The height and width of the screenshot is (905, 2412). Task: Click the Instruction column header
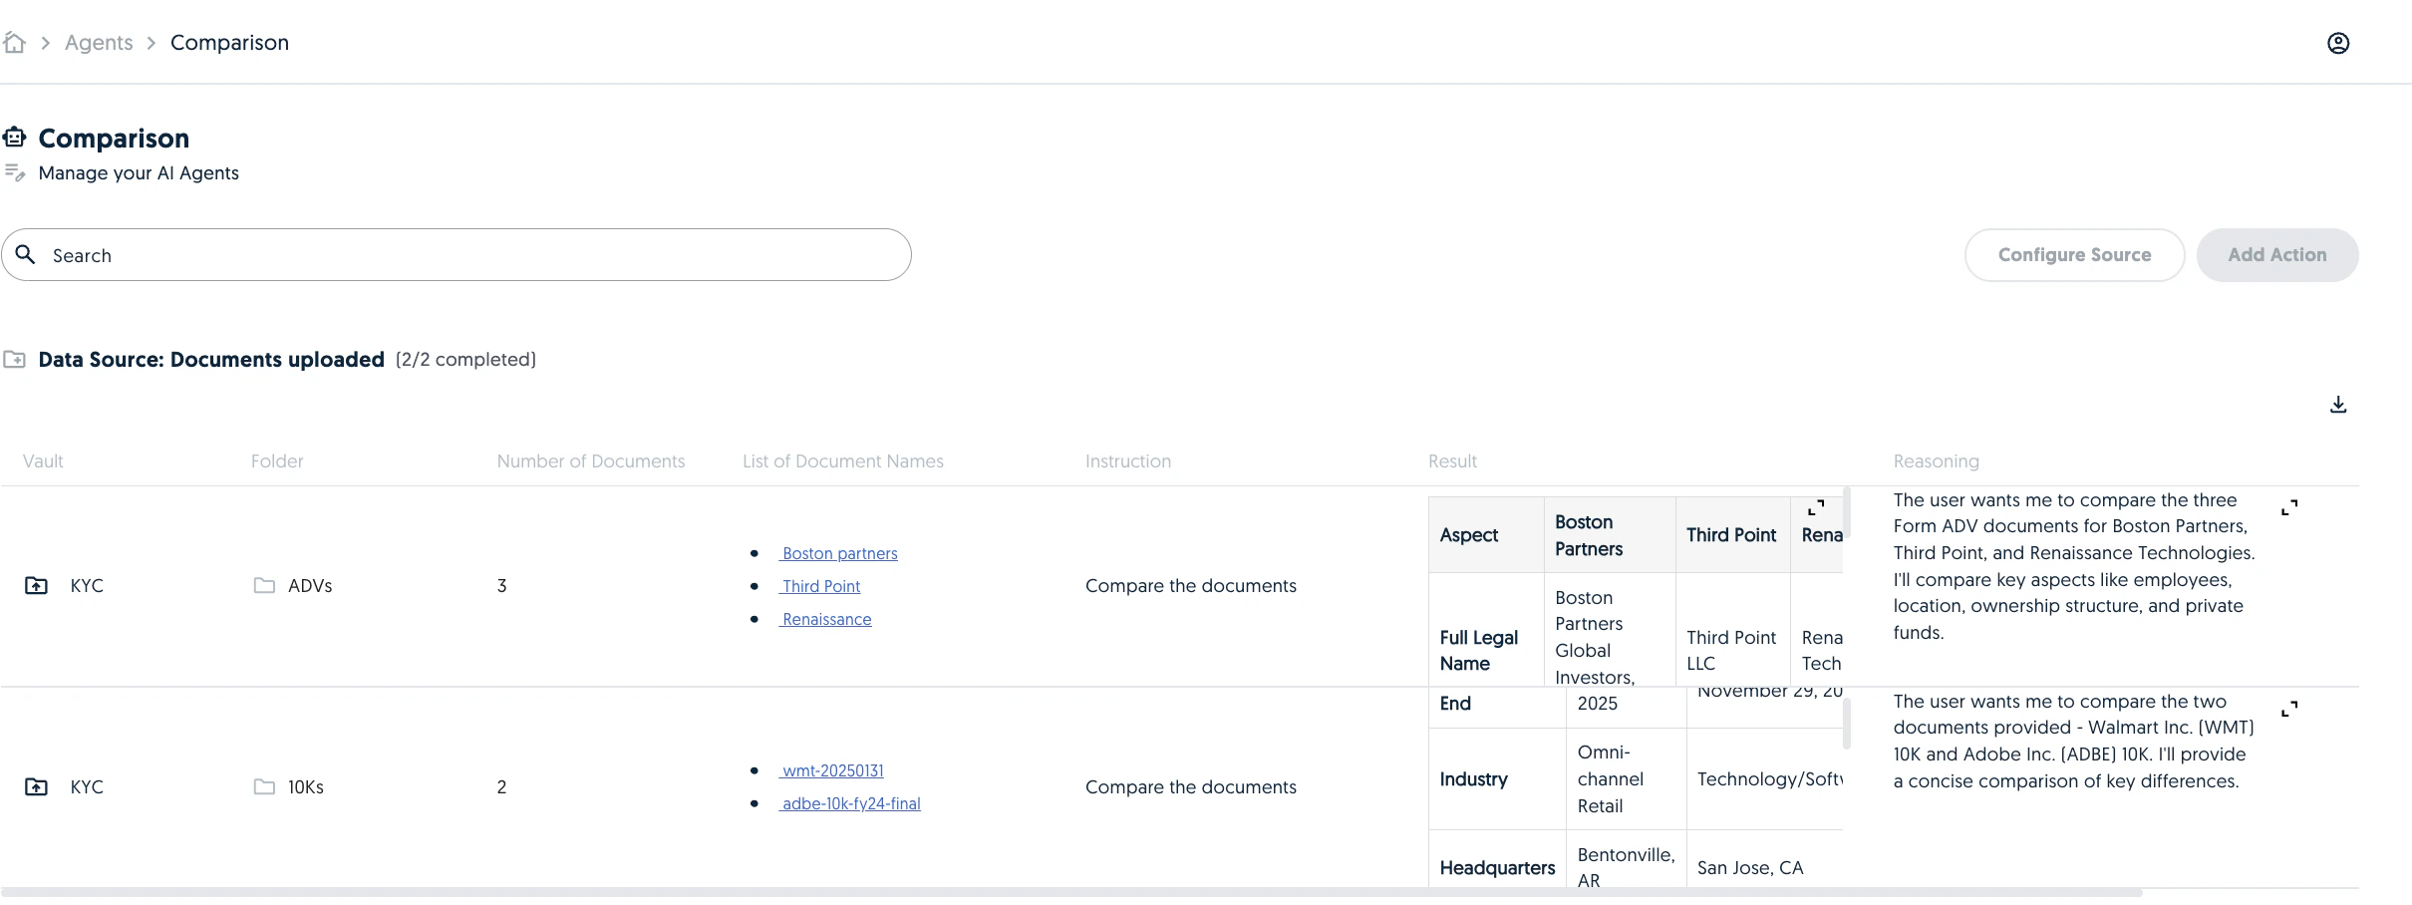pyautogui.click(x=1128, y=461)
